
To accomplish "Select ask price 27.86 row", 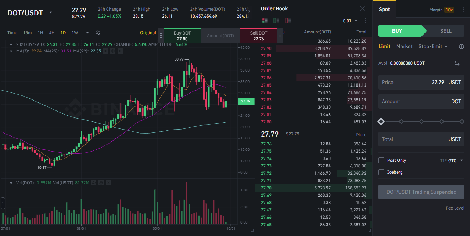I will click(x=313, y=78).
